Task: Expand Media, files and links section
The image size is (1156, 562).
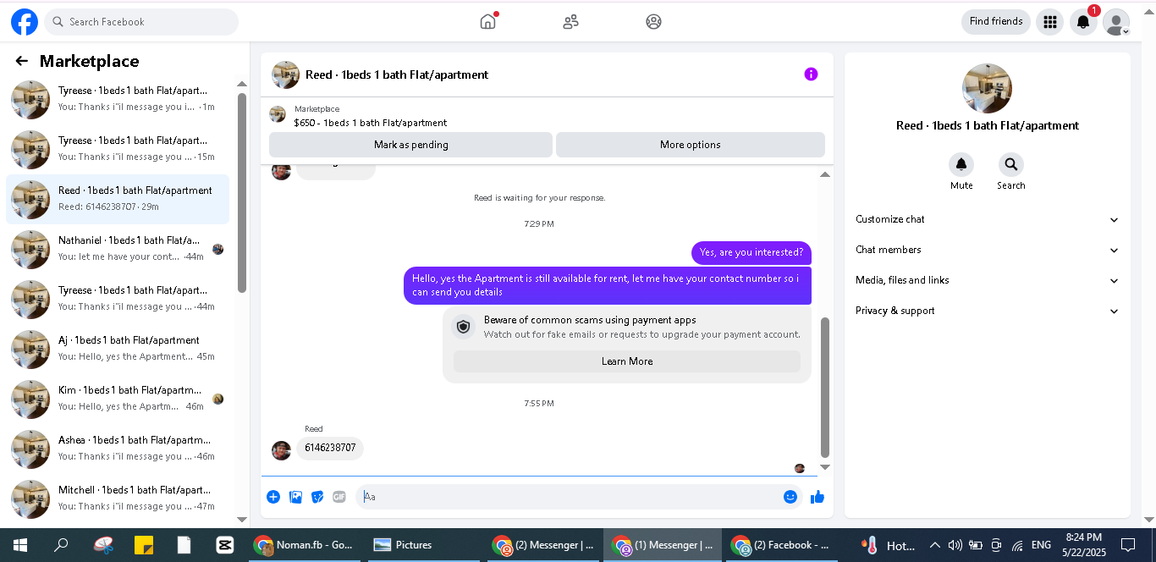Action: pyautogui.click(x=987, y=280)
